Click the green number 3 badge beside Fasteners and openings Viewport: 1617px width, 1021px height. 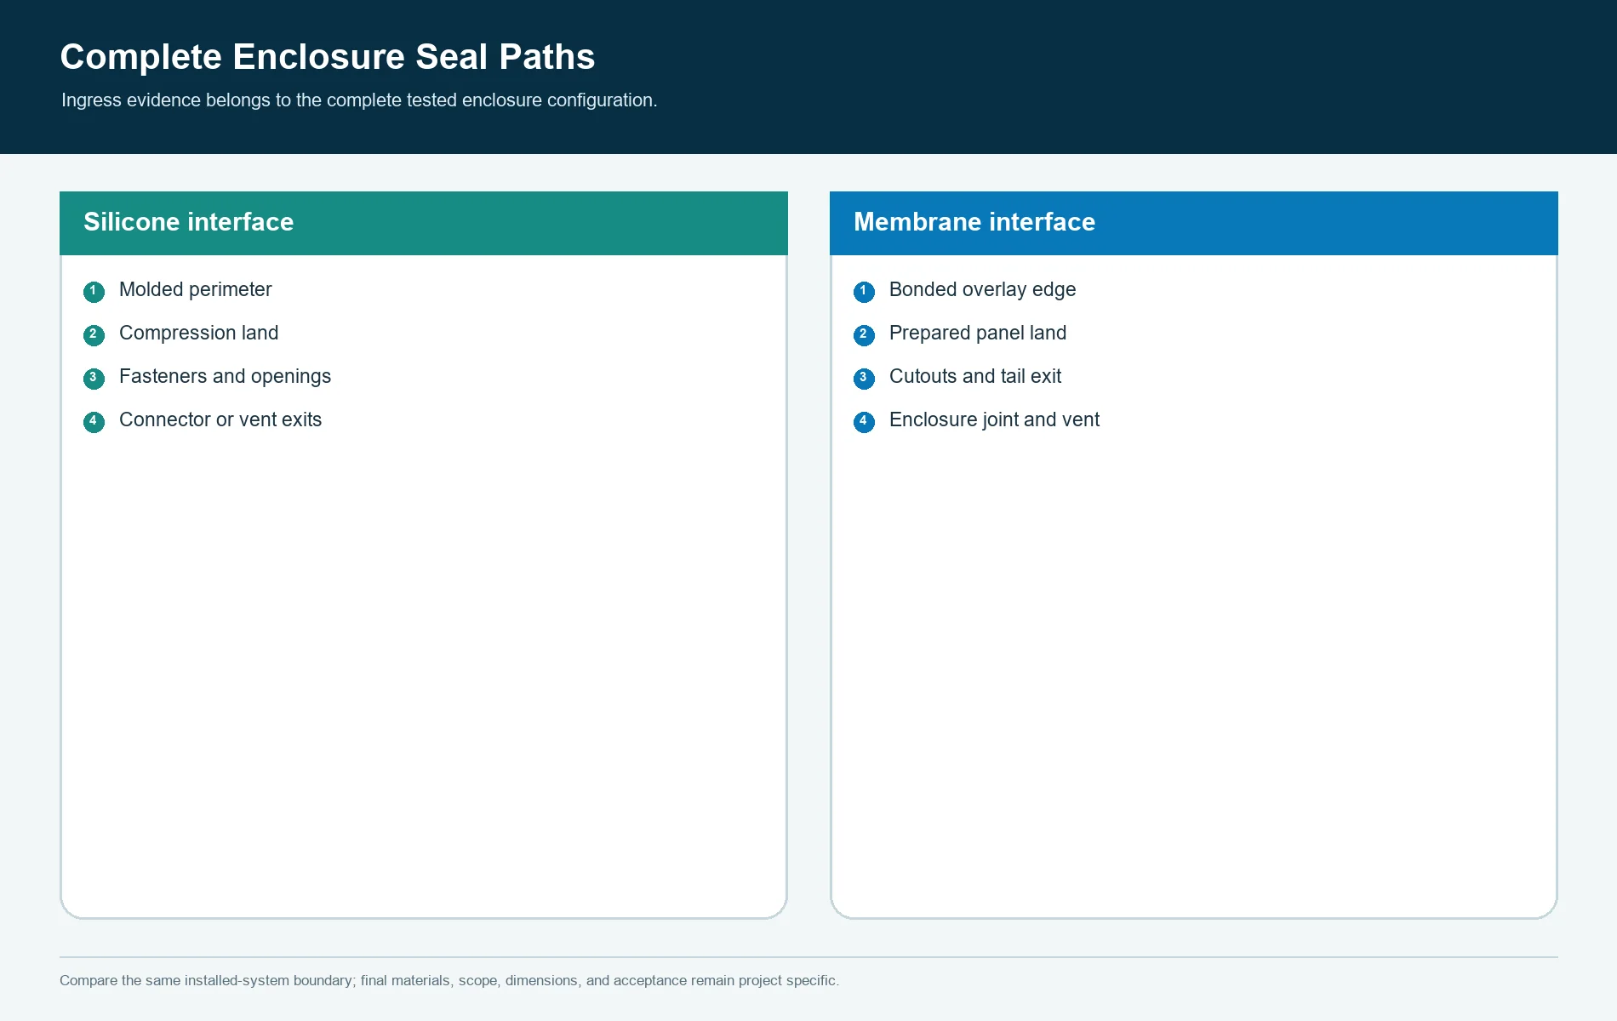pyautogui.click(x=94, y=379)
